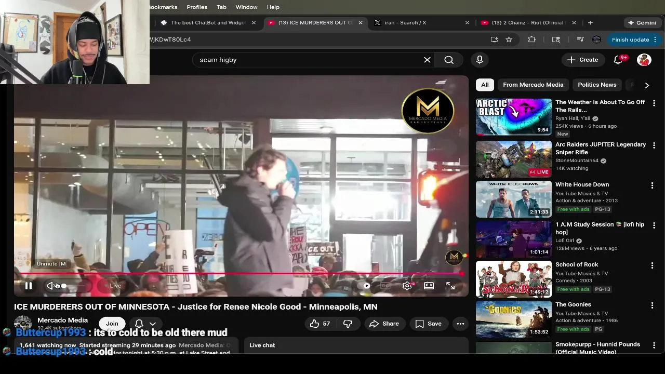Click the search magnifier button
This screenshot has height=374, width=665.
[x=449, y=60]
